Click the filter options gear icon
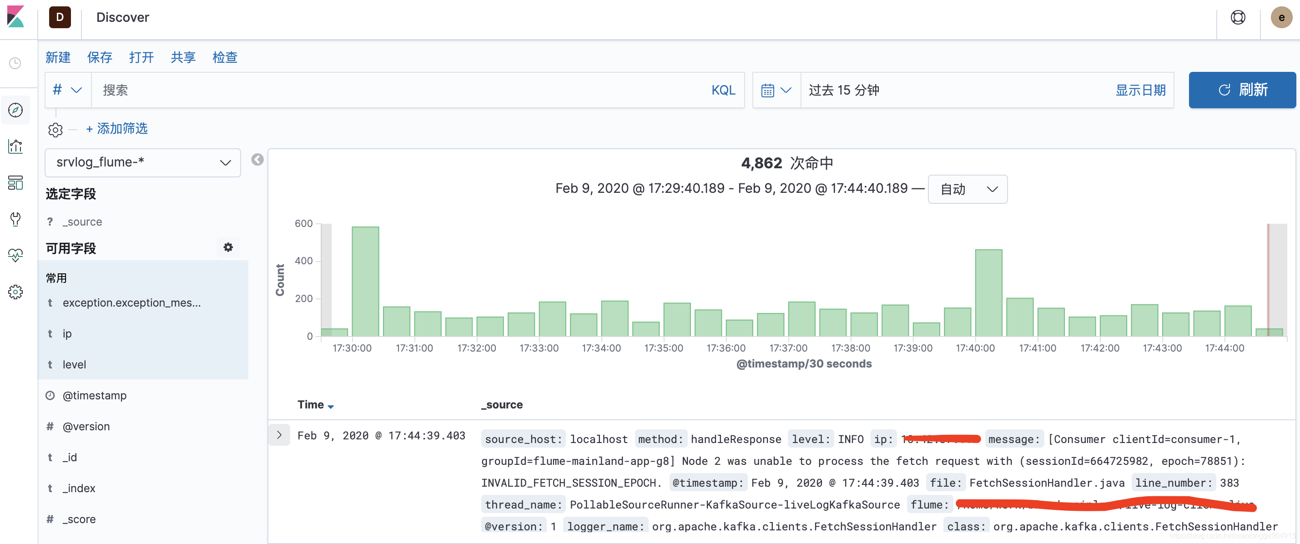Screen dimensions: 1300x544 [x=55, y=130]
